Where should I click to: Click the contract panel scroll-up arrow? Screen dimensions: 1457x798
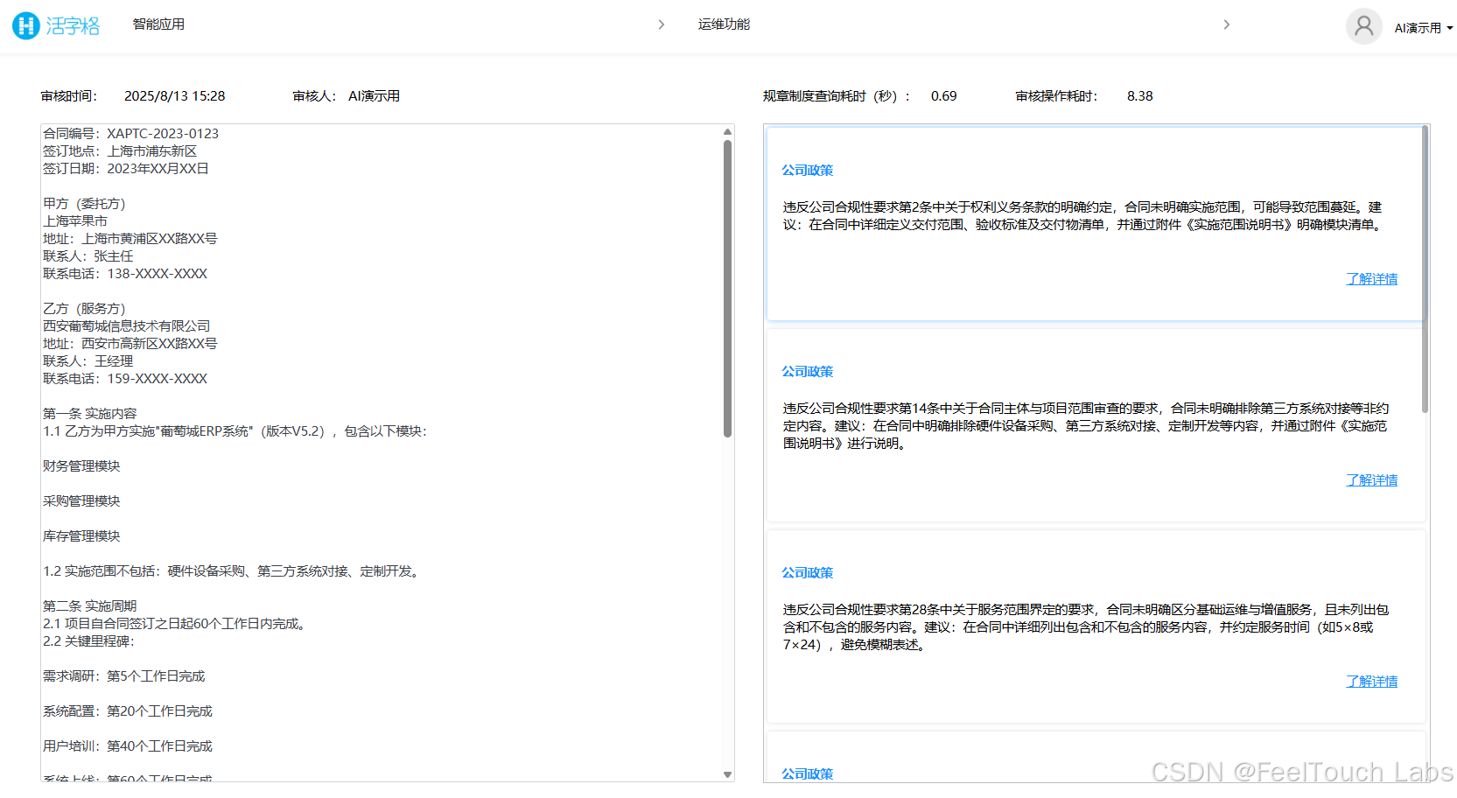(727, 132)
